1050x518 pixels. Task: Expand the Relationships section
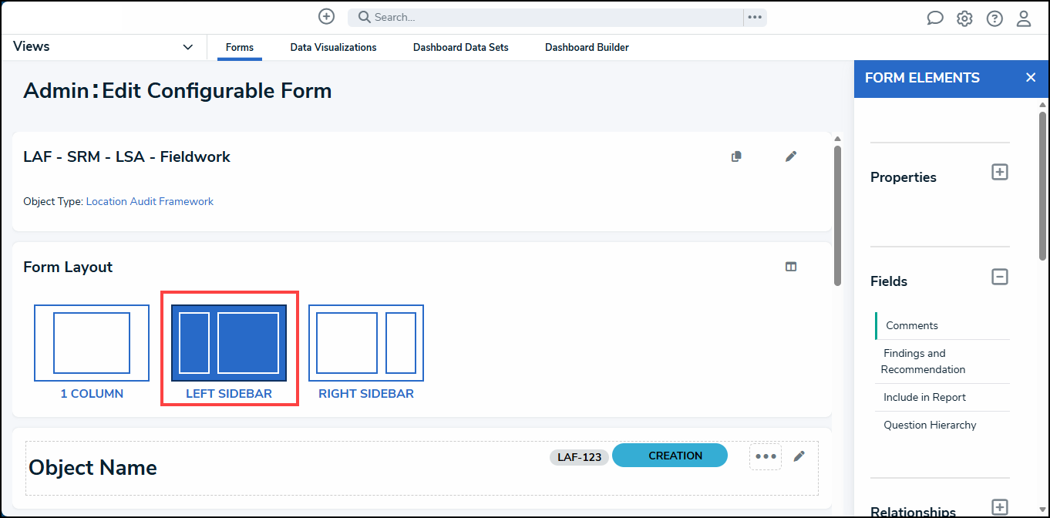[x=999, y=506]
